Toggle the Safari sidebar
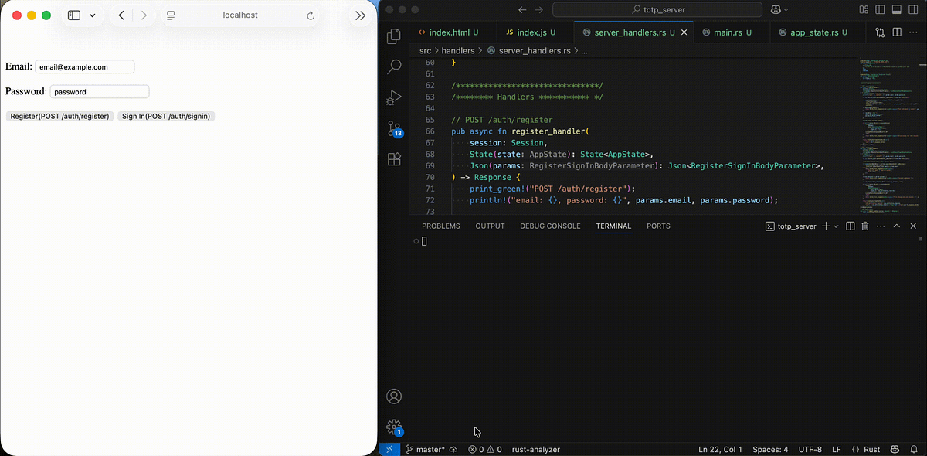The height and width of the screenshot is (456, 927). pyautogui.click(x=73, y=15)
